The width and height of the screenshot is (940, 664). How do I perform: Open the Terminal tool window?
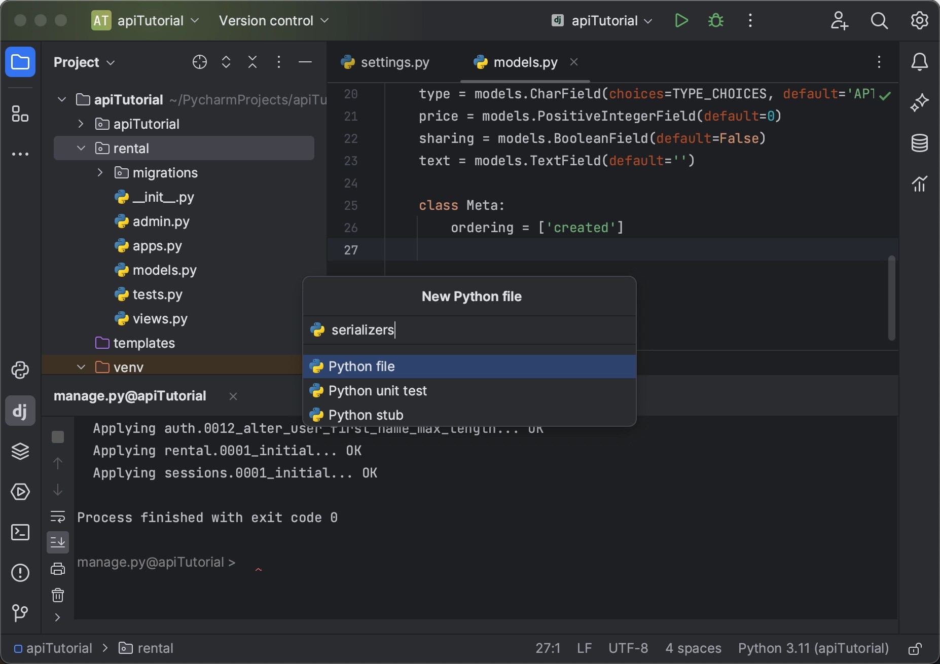[x=20, y=532]
